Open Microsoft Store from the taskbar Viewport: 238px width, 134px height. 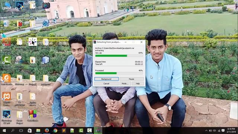click(30, 131)
